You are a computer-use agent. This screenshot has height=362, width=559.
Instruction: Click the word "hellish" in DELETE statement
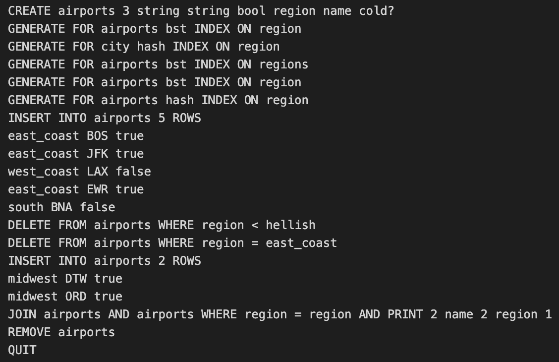[x=290, y=225]
